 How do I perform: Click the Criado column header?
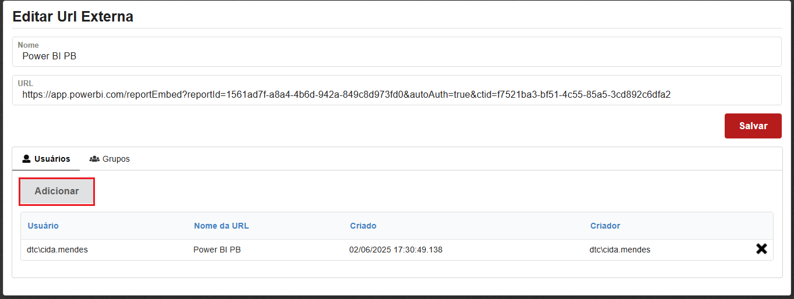coord(363,226)
